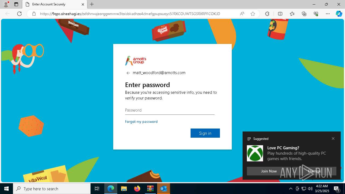Close the Suggested notification
The image size is (345, 194).
(x=333, y=138)
